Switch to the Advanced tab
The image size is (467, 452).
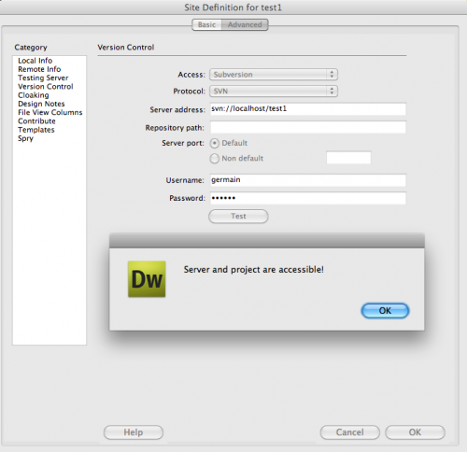pyautogui.click(x=245, y=24)
